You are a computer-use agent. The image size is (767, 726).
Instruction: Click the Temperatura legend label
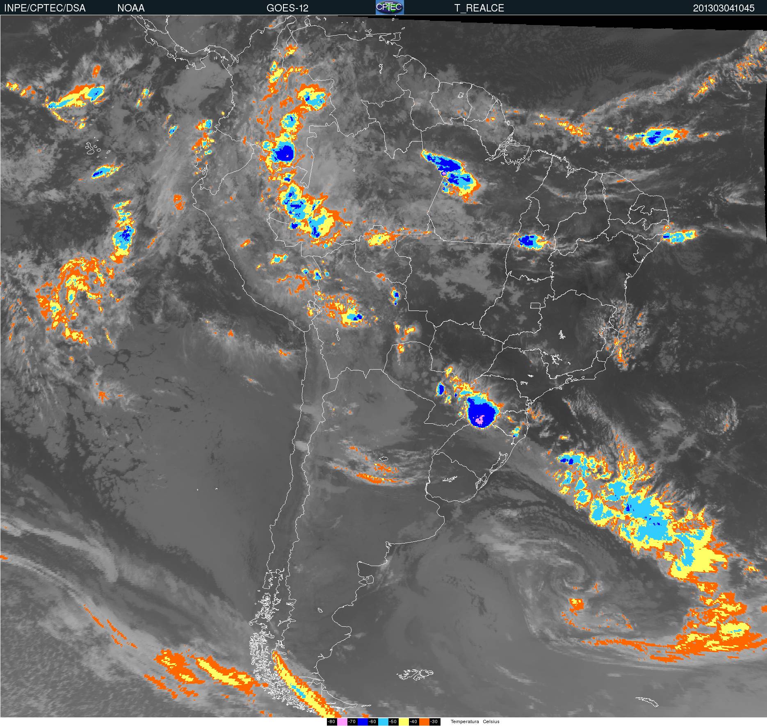click(x=465, y=722)
